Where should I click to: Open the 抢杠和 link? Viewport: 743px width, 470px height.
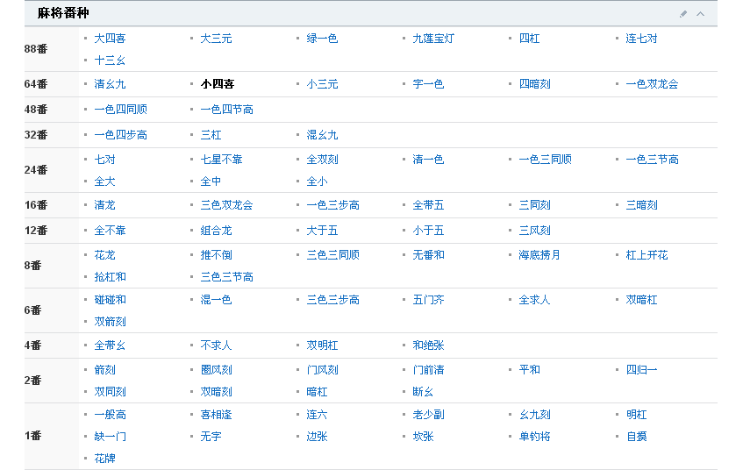click(110, 277)
